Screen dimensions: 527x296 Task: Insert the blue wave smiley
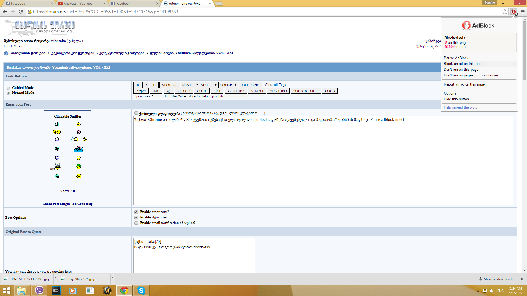point(79,149)
